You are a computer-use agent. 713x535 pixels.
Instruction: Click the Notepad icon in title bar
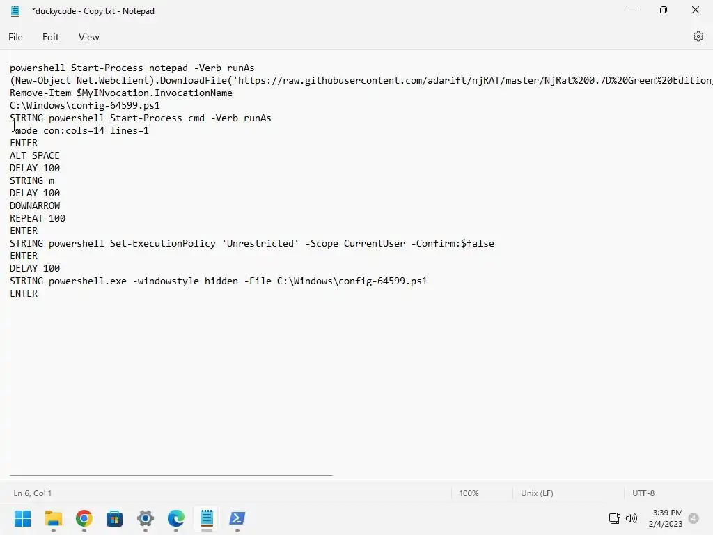15,11
